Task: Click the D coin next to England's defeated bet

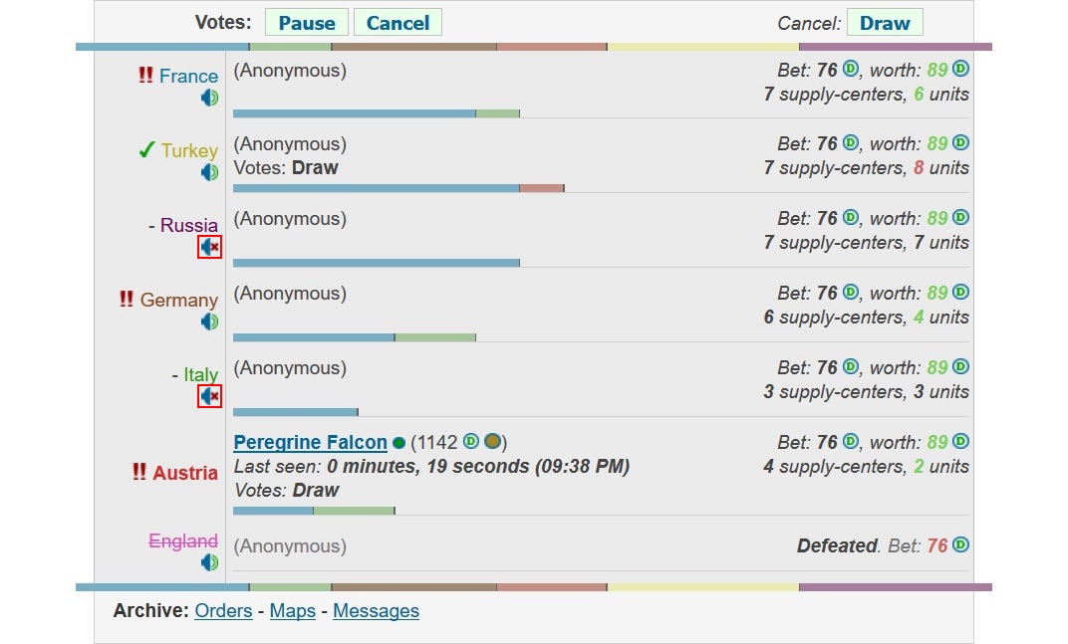Action: point(958,545)
